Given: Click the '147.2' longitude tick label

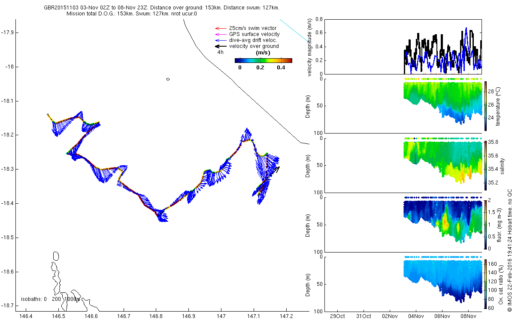Looking at the screenshot, I should click(x=285, y=316).
